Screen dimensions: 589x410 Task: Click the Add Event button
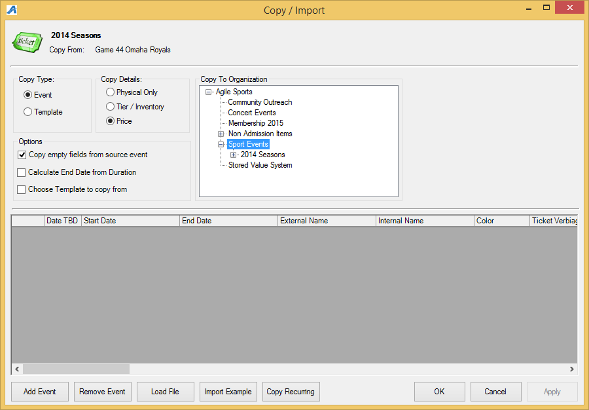[40, 392]
